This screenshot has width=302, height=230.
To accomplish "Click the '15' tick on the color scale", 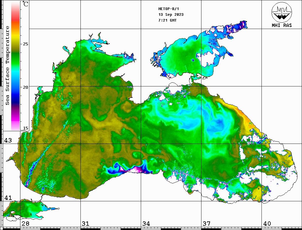I will click(x=25, y=128).
